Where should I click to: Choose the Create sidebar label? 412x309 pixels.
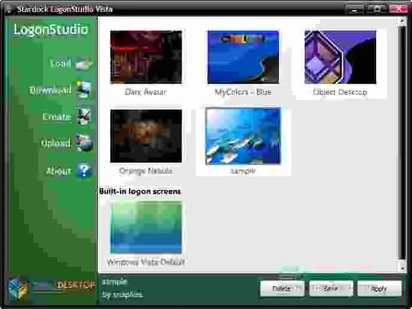(57, 117)
